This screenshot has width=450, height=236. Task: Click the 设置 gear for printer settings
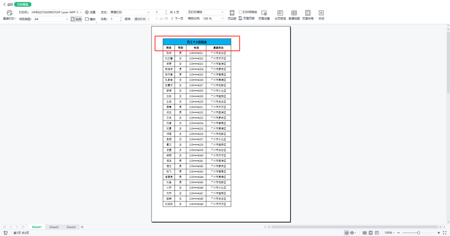pos(90,12)
